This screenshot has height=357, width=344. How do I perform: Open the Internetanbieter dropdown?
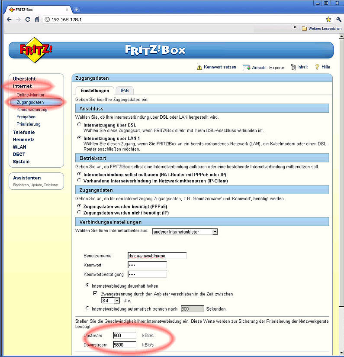(x=185, y=232)
